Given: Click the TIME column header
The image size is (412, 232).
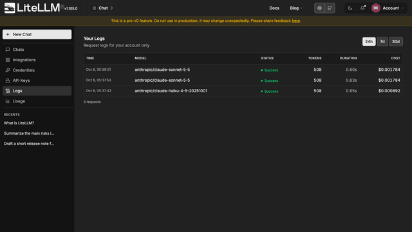Looking at the screenshot, I should pos(90,58).
